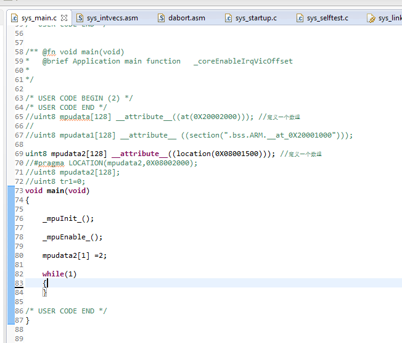
Task: Click the '_mpuEnable_();' call
Action: pyautogui.click(x=72, y=237)
